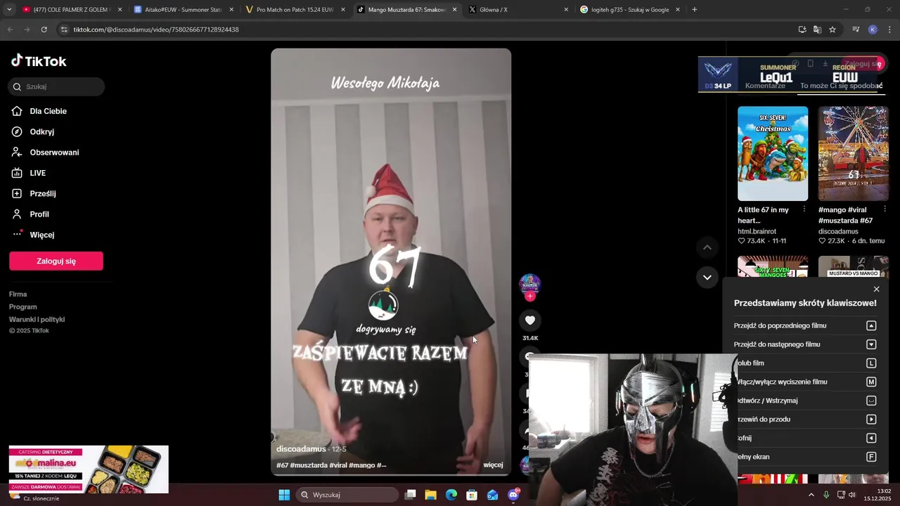Open the Firma footer link
900x506 pixels.
click(18, 294)
